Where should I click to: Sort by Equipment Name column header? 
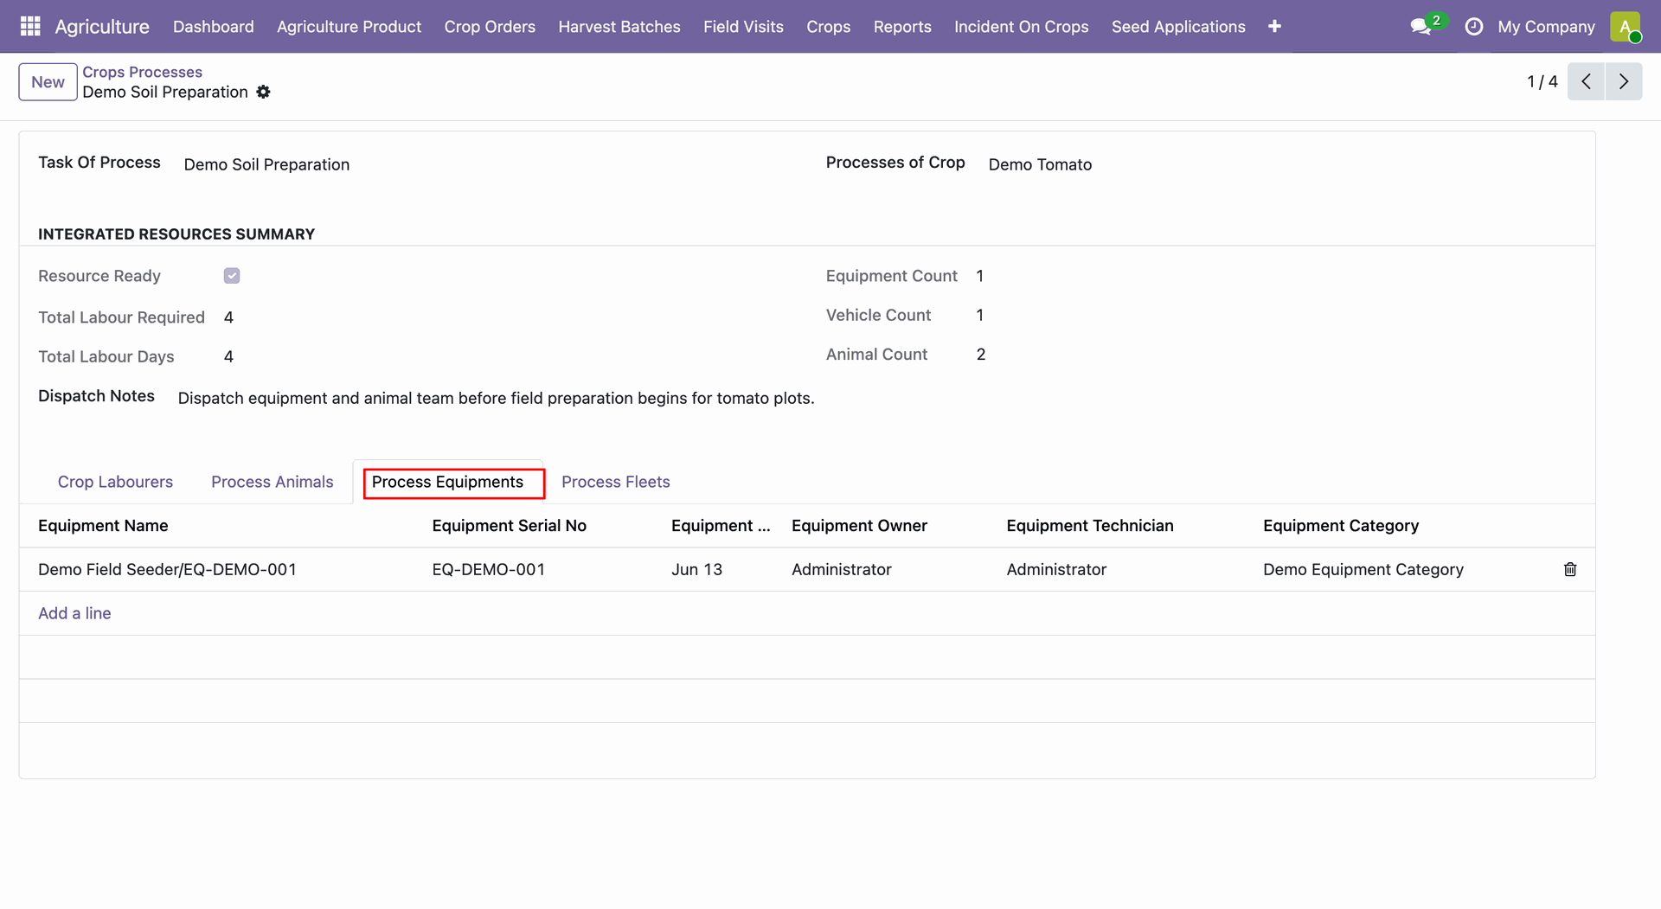[103, 526]
